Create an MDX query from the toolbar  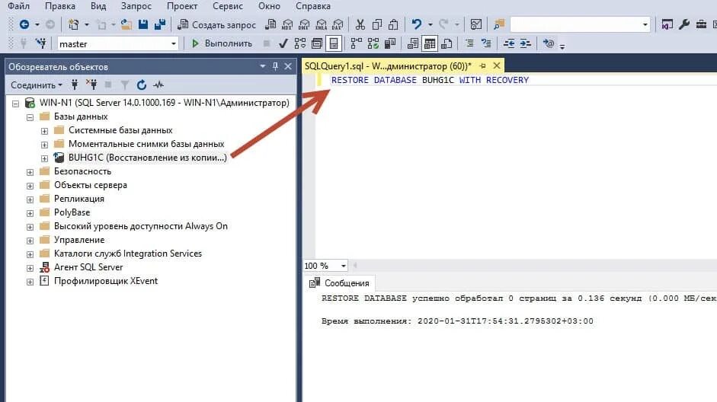(287, 24)
